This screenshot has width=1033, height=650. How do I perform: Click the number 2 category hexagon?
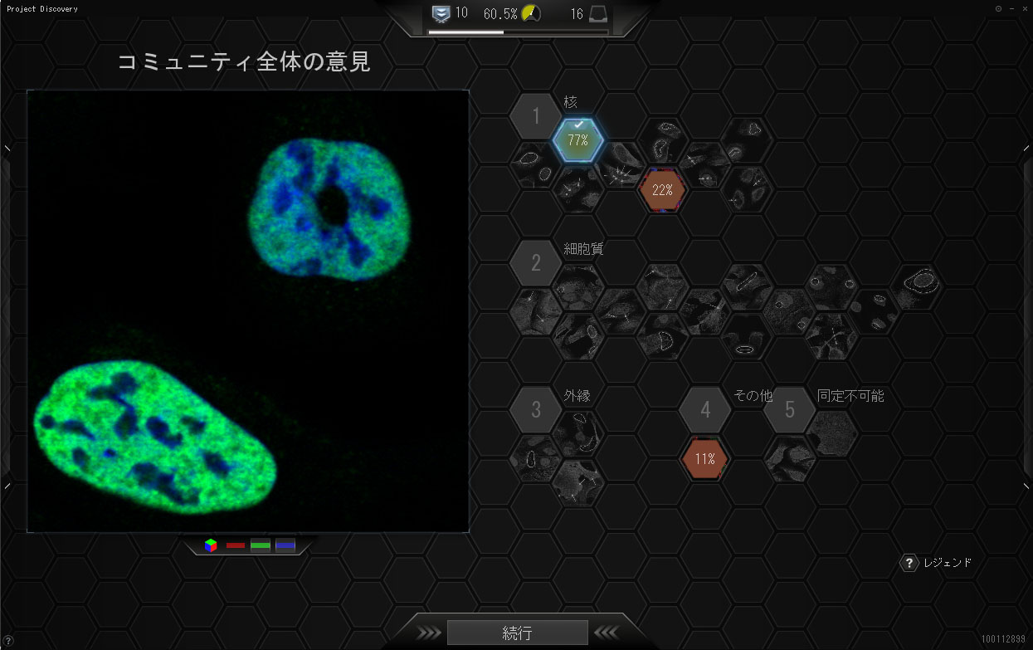click(x=536, y=263)
